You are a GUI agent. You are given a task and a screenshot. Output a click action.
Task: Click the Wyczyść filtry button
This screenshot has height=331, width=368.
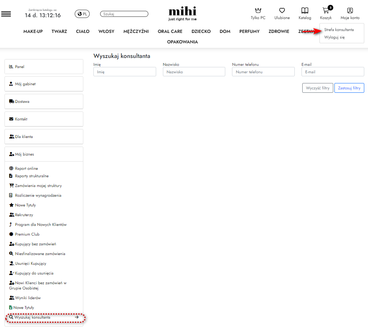click(317, 88)
